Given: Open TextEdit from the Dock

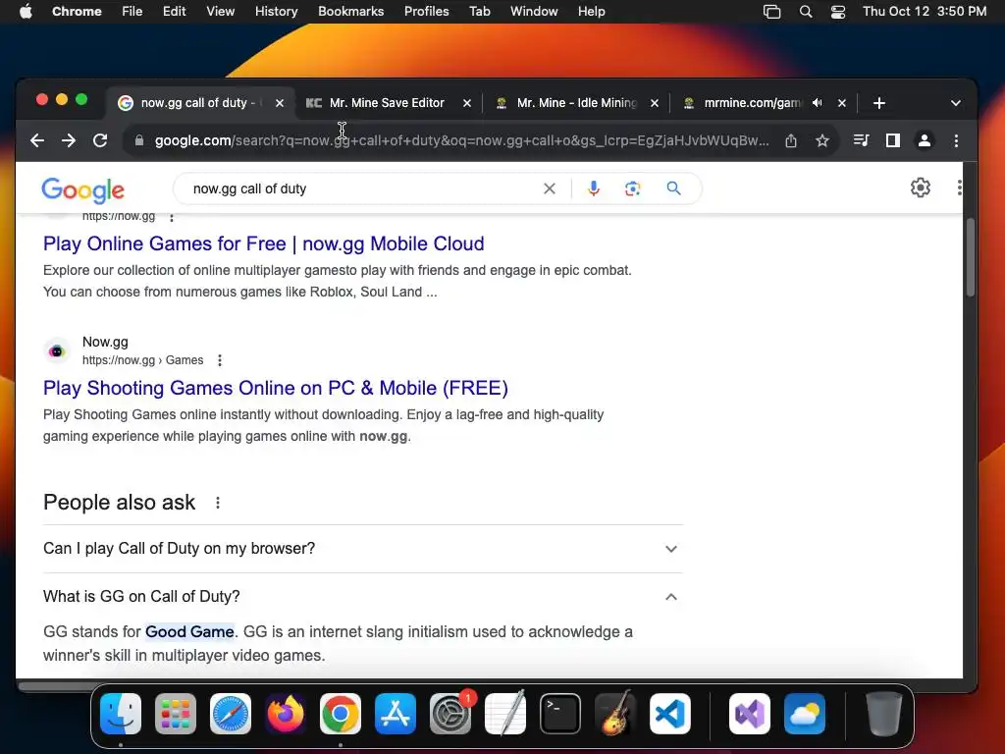Looking at the screenshot, I should [505, 713].
